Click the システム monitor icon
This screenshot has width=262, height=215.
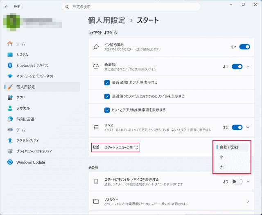(10, 55)
